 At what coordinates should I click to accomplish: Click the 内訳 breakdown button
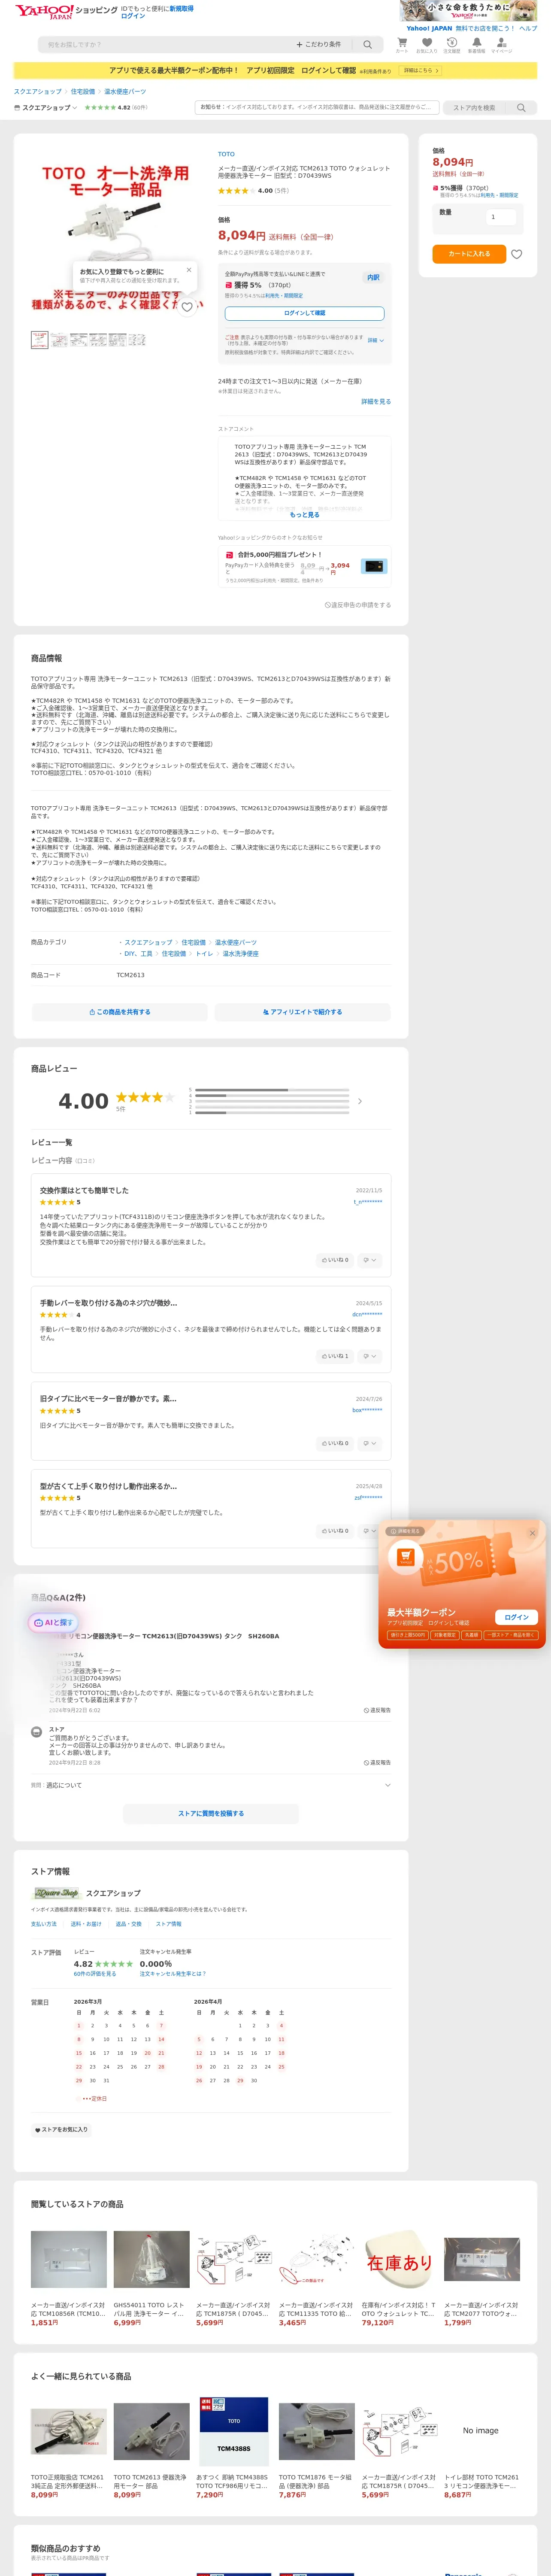pos(373,278)
